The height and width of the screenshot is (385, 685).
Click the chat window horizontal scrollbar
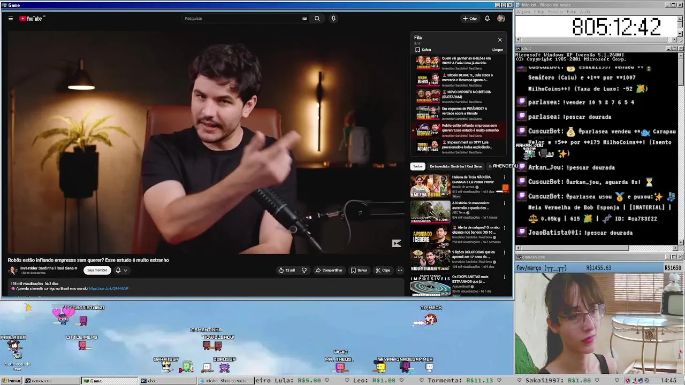click(597, 248)
